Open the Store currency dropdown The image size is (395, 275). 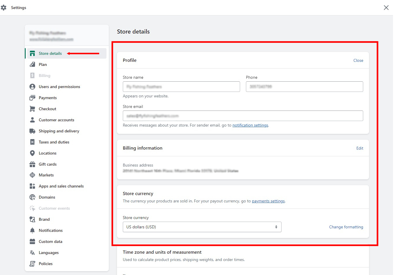pos(202,227)
